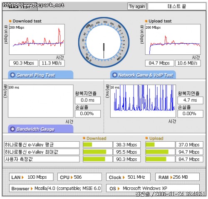Open the Network Game & VoIP Test tab
208x199 pixels.
[143, 75]
